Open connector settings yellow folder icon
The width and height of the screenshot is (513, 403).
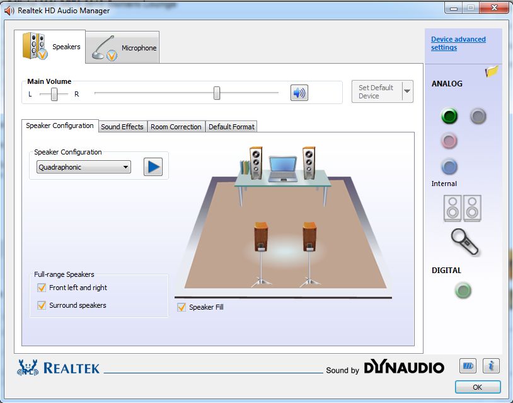tap(492, 71)
